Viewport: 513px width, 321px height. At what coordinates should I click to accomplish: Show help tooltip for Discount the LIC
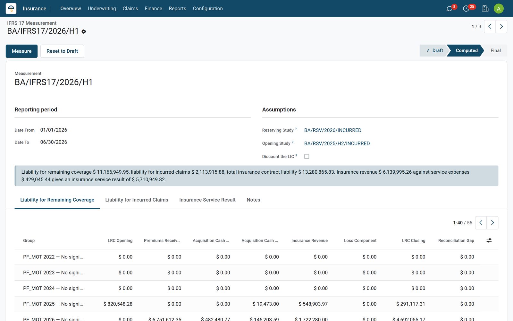click(x=296, y=155)
